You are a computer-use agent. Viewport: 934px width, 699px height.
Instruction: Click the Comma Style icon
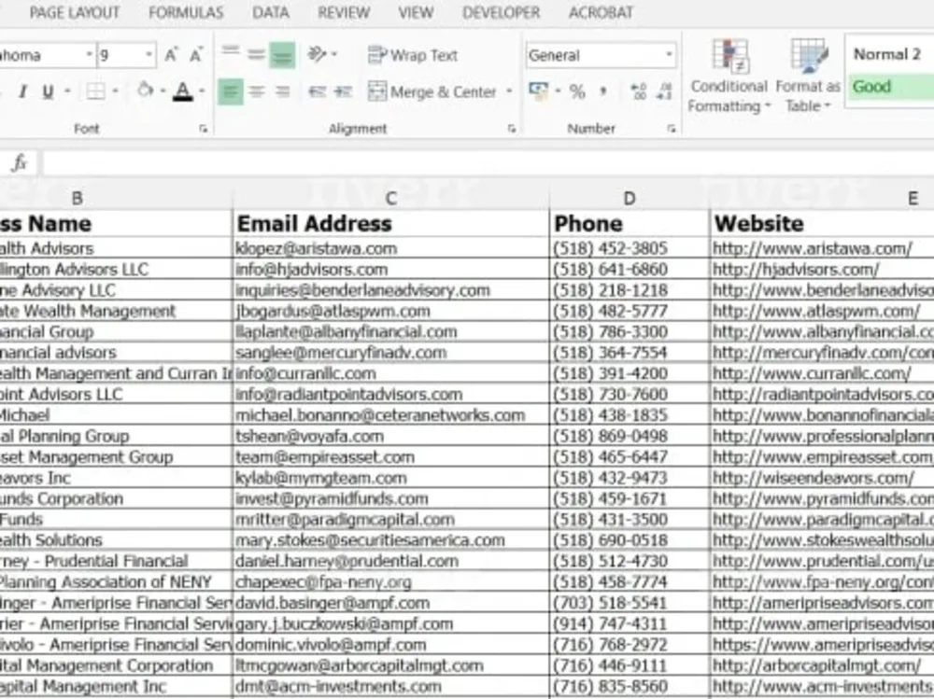click(x=603, y=92)
